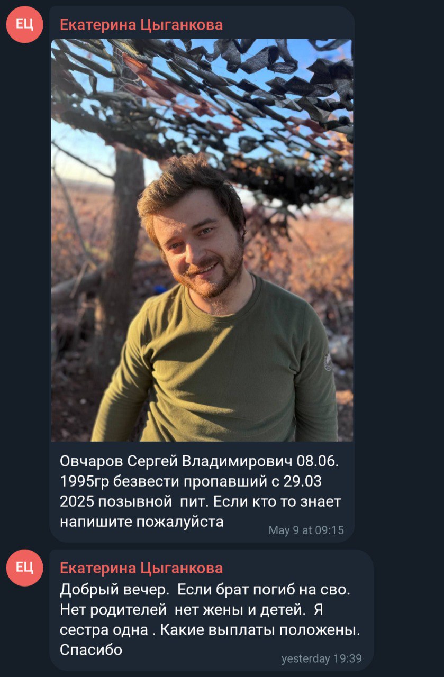This screenshot has height=677, width=444.
Task: Click the caption line ending with напишите пожалуйста
Action: click(x=142, y=522)
